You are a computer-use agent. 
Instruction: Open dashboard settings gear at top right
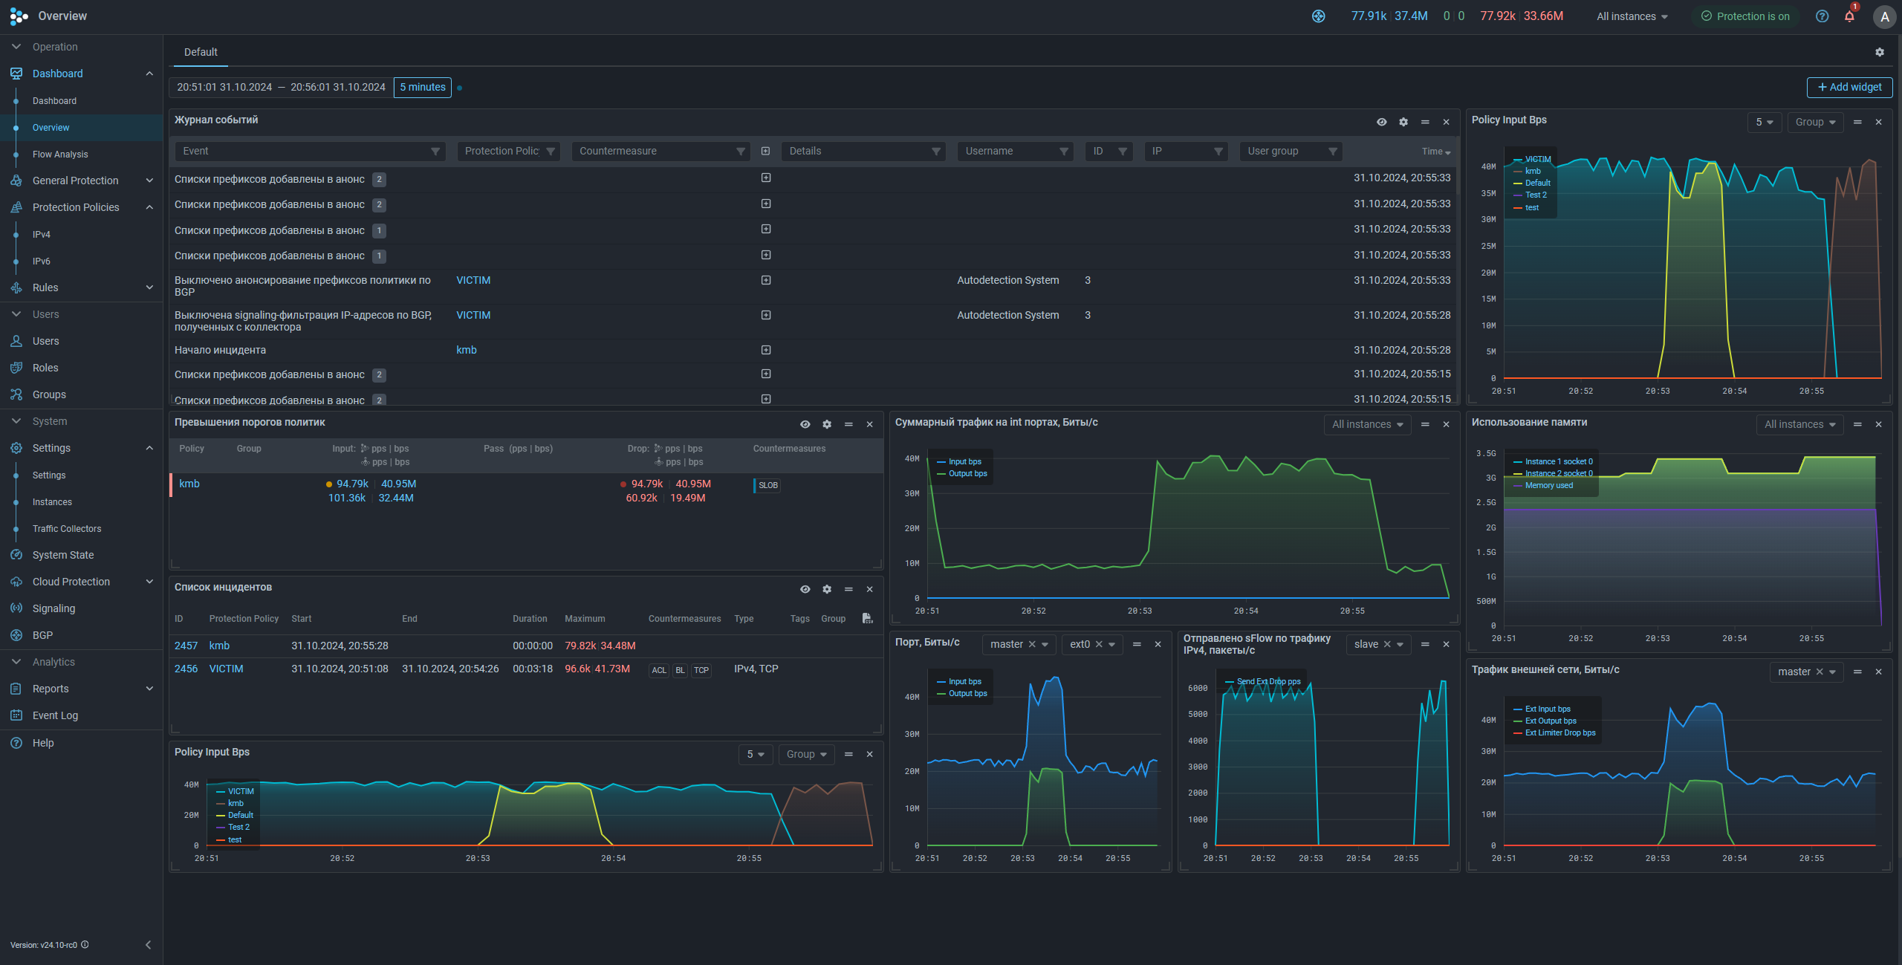[1879, 52]
